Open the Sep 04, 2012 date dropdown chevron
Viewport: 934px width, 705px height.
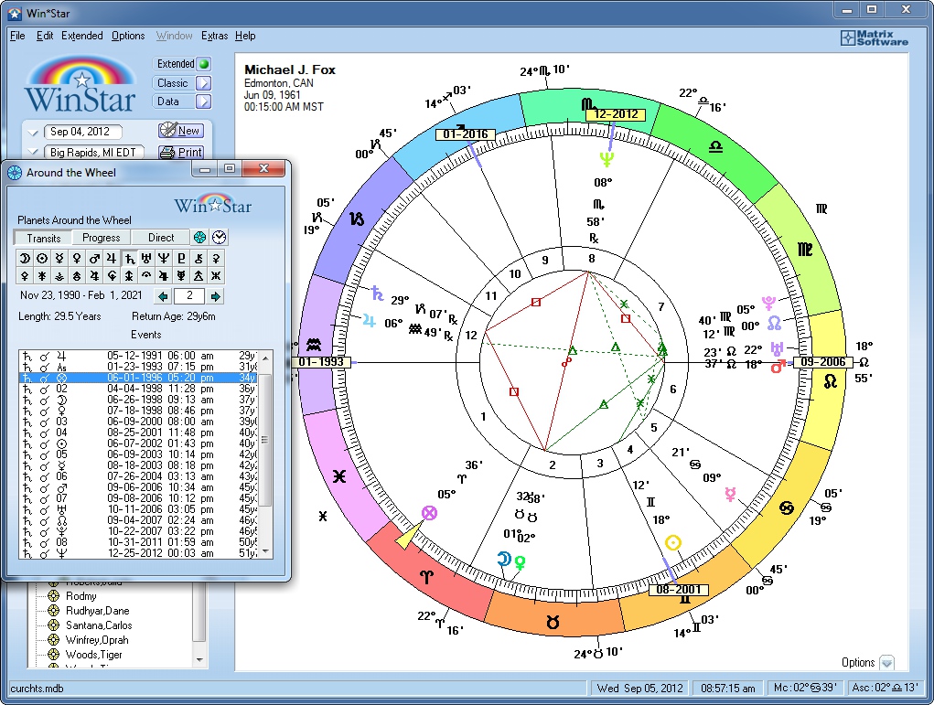[33, 133]
